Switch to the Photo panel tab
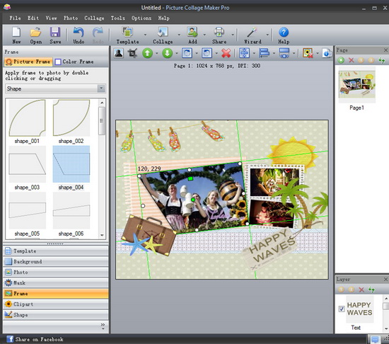Screen dimensions: 389x344 [56, 273]
